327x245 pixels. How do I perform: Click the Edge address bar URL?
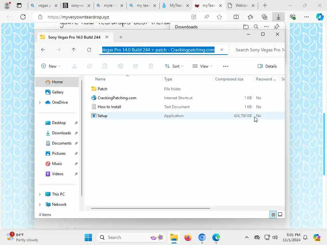click(78, 17)
